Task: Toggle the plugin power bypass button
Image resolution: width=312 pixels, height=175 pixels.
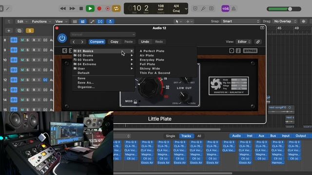Action: pos(62,38)
